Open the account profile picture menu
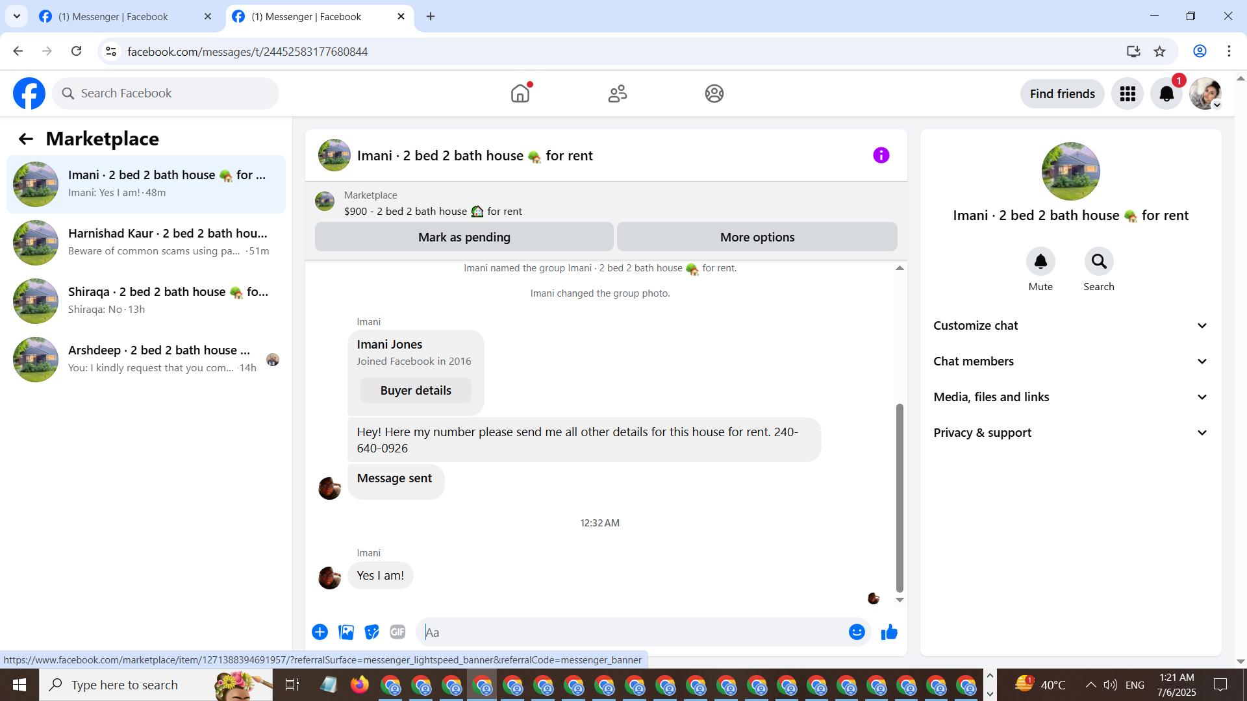Screen dimensions: 1247x701 (x=1205, y=94)
